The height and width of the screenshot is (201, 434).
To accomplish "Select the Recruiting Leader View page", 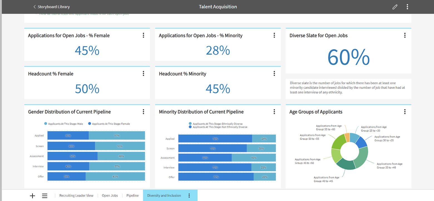I will [76, 195].
